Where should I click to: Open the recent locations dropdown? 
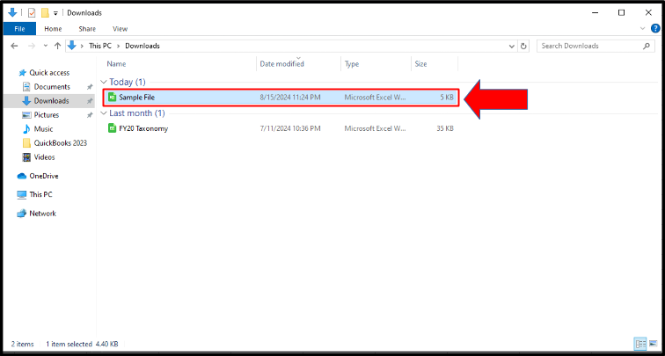pyautogui.click(x=46, y=46)
